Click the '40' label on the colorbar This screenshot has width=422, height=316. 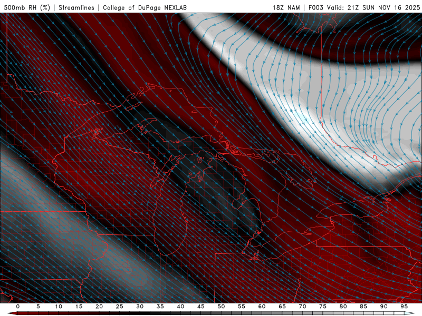tap(180, 307)
